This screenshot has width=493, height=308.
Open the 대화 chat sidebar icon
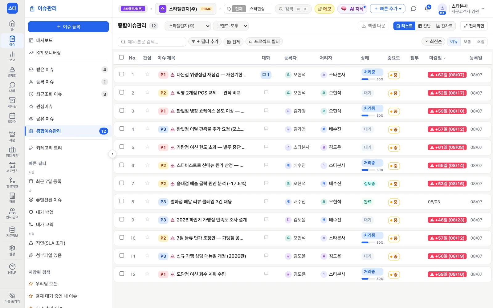12,87
